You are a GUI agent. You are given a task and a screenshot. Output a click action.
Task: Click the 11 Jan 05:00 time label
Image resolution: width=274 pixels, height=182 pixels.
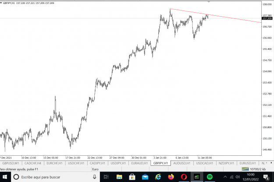(205, 157)
